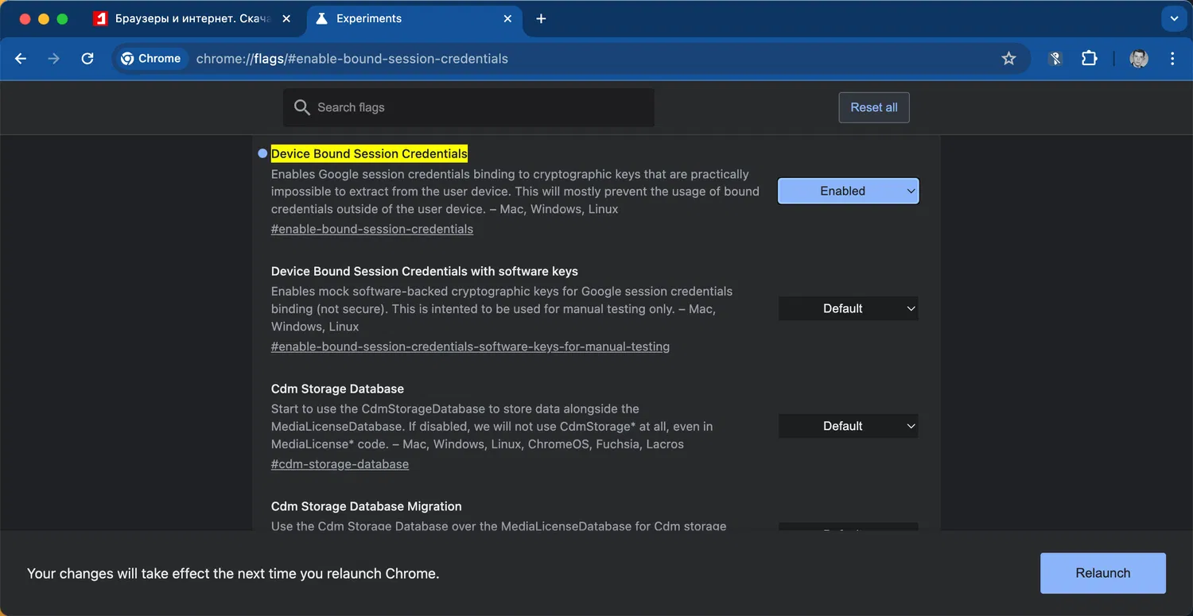Click the tab search chevron button
The height and width of the screenshot is (616, 1193).
coord(1174,19)
